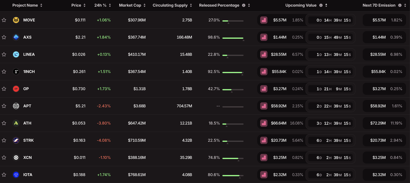Click the IOTA row star icon
The height and width of the screenshot is (183, 410).
[4, 175]
